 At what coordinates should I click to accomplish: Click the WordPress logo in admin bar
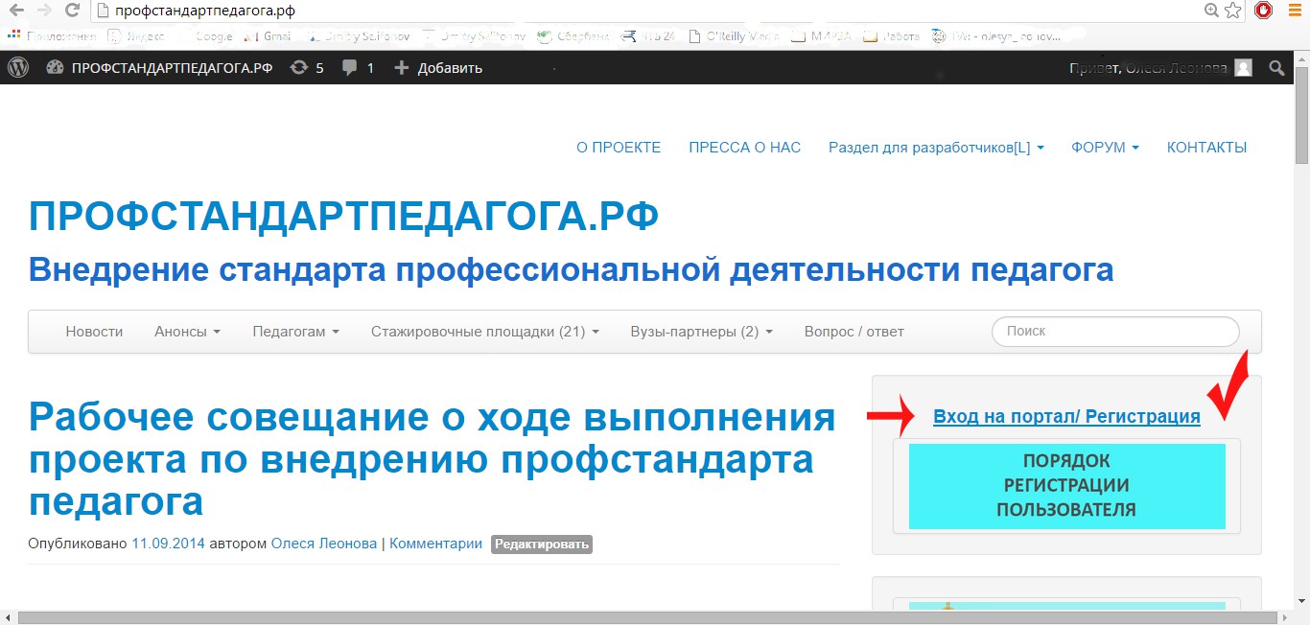click(18, 68)
